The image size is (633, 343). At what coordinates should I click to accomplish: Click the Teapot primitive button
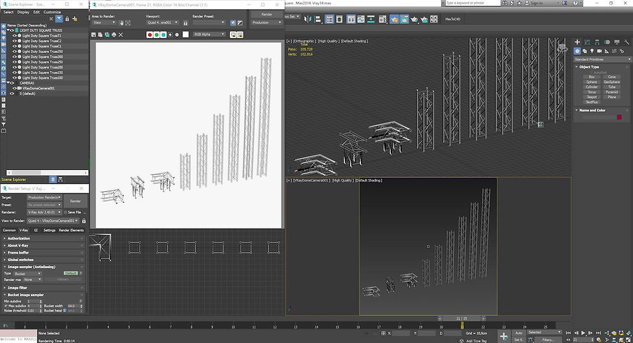coord(591,97)
